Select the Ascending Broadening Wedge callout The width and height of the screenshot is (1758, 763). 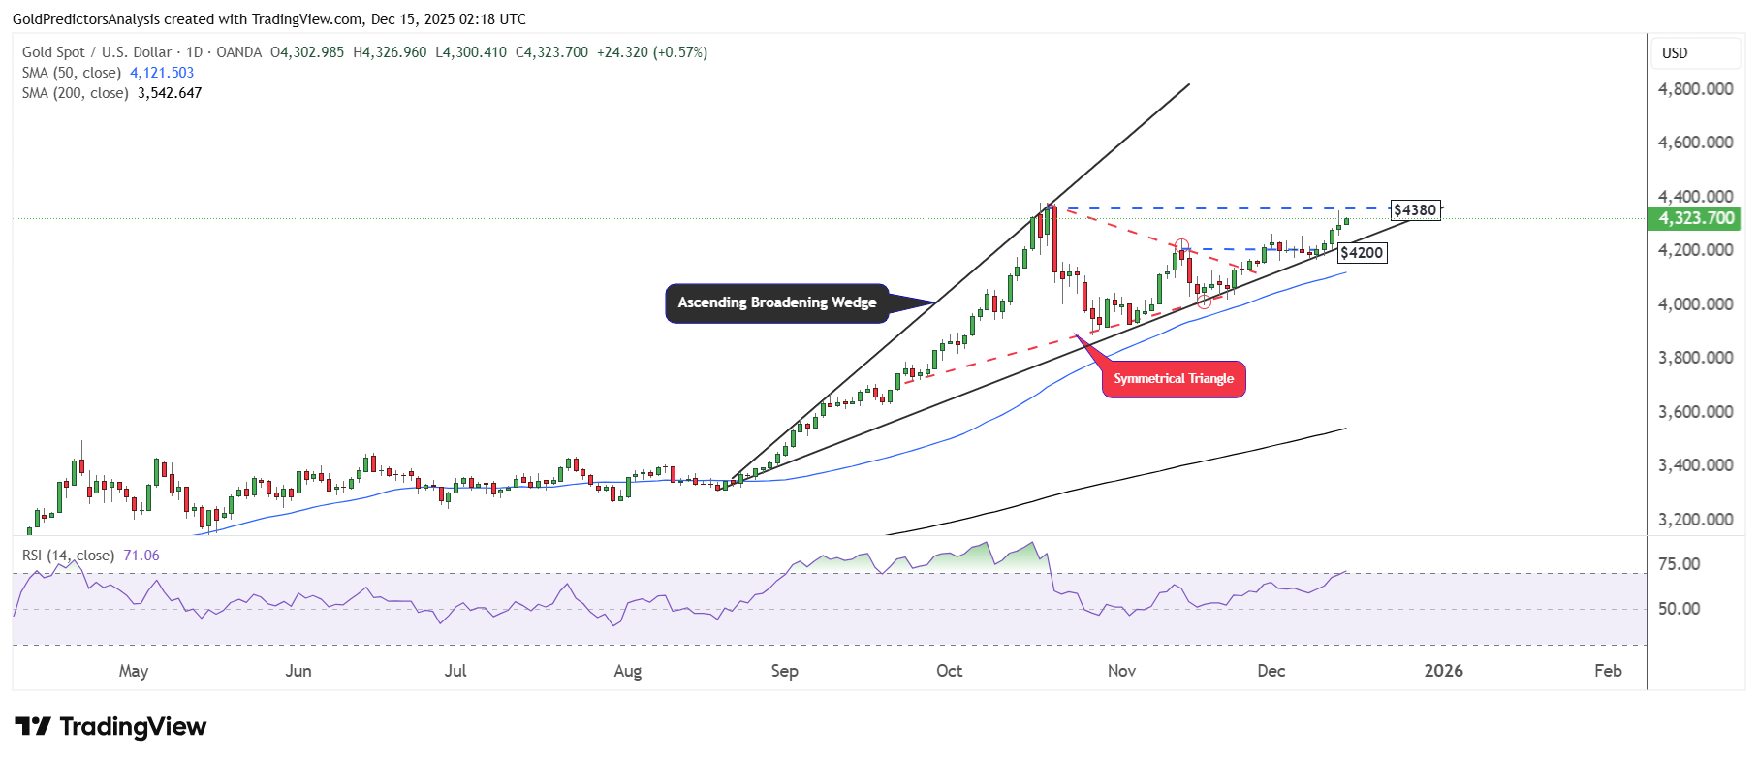tap(776, 302)
